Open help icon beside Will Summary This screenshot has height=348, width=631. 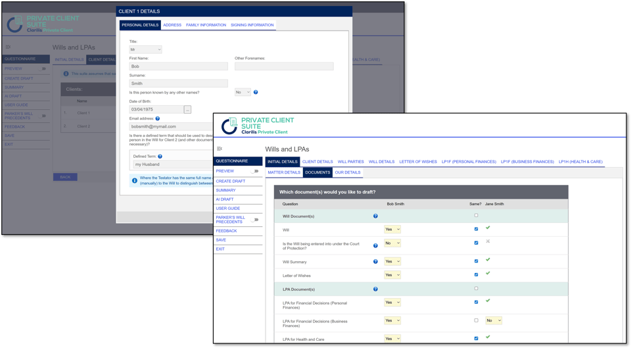[x=375, y=261]
